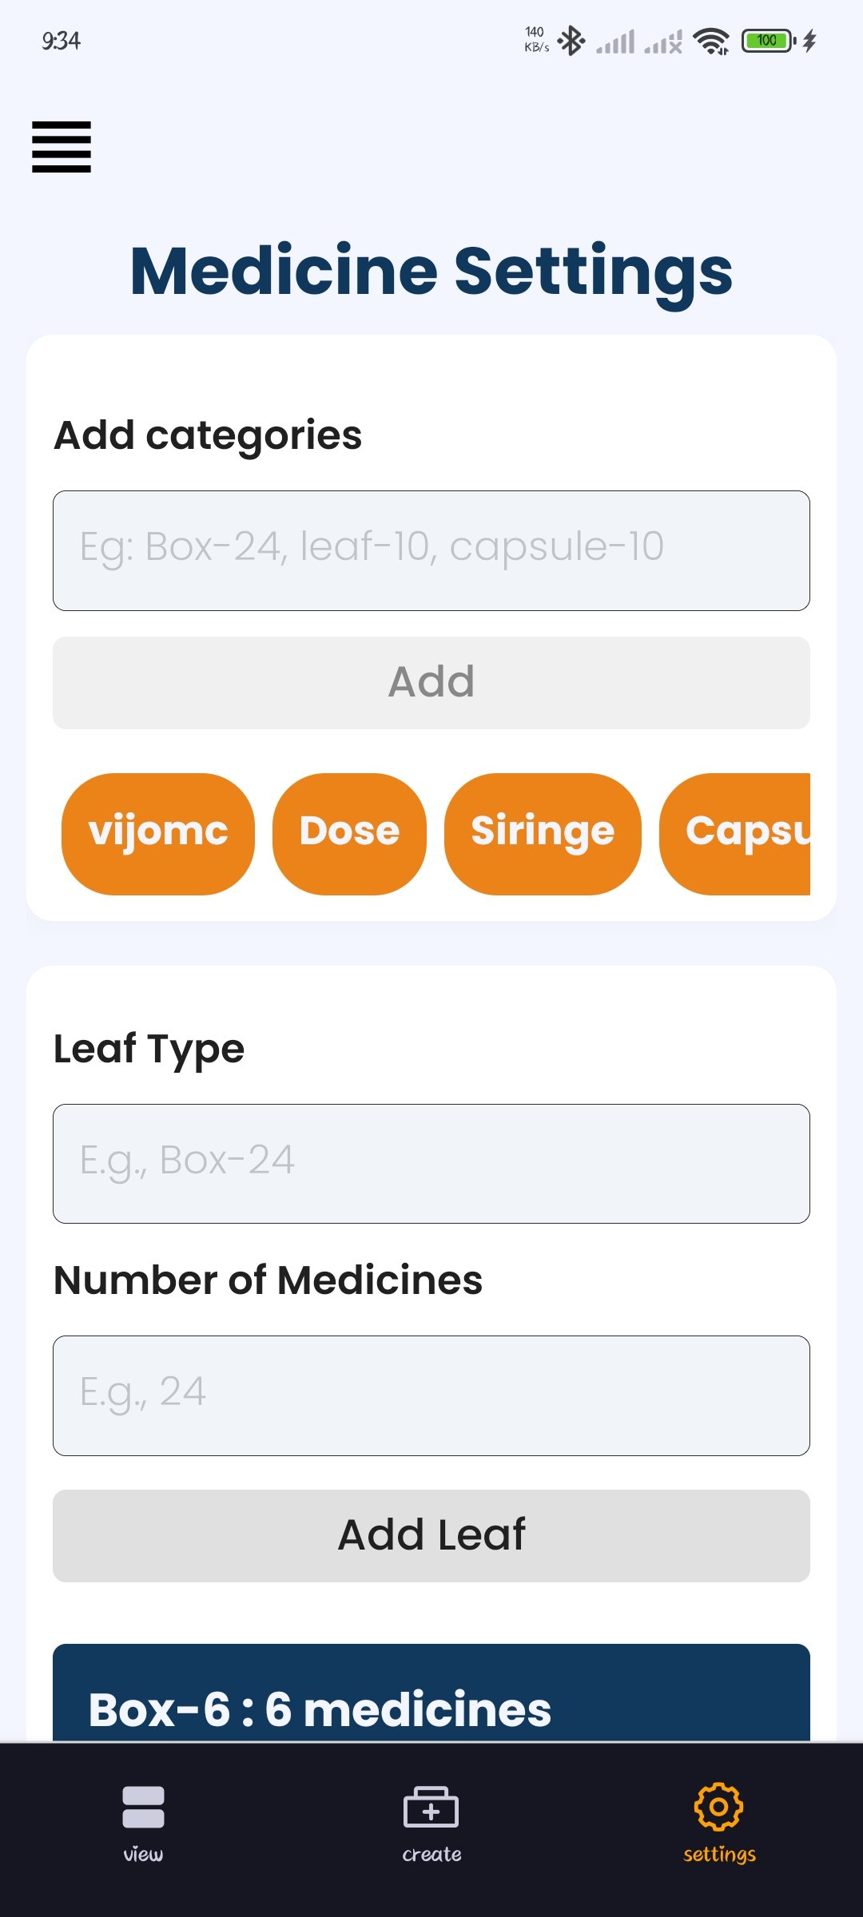Tap the create medicine kit icon
This screenshot has width=863, height=1917.
point(431,1808)
